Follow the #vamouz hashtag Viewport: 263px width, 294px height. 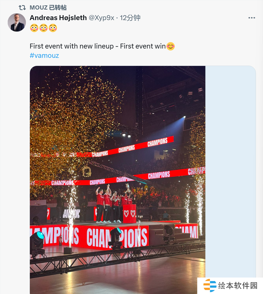coord(44,55)
